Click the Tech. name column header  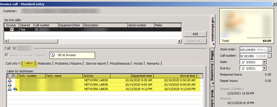[x=64, y=76]
